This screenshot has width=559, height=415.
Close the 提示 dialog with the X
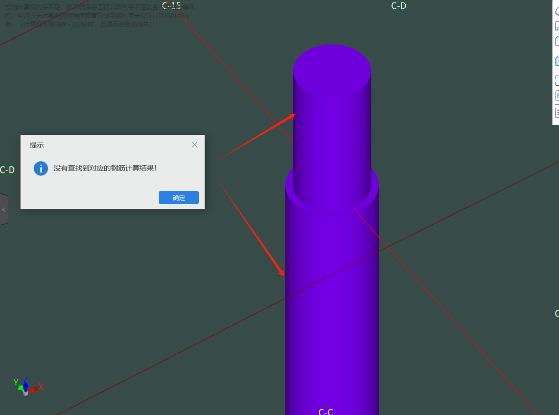195,144
